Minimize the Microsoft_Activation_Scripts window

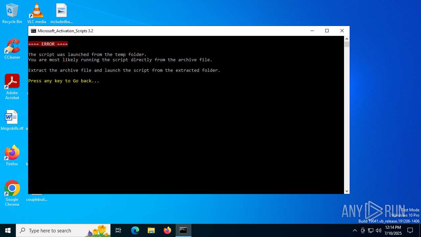pyautogui.click(x=312, y=31)
